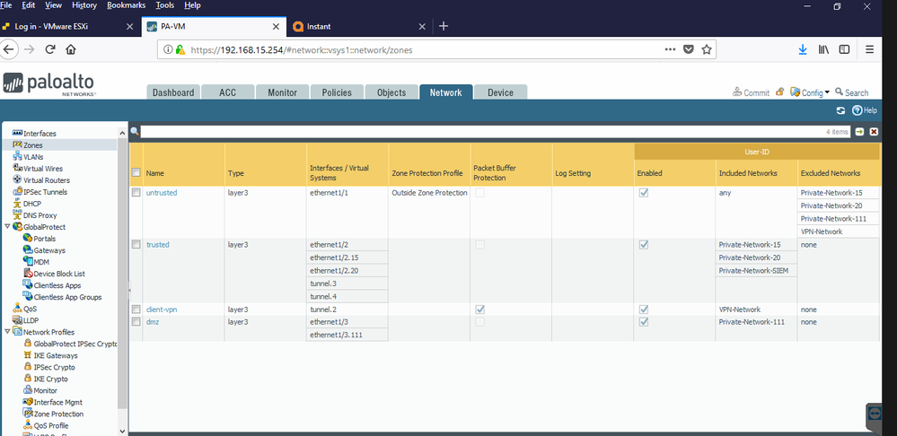Toggle Packet Buffer Protection for client-vpn
The image size is (897, 436).
click(x=480, y=310)
